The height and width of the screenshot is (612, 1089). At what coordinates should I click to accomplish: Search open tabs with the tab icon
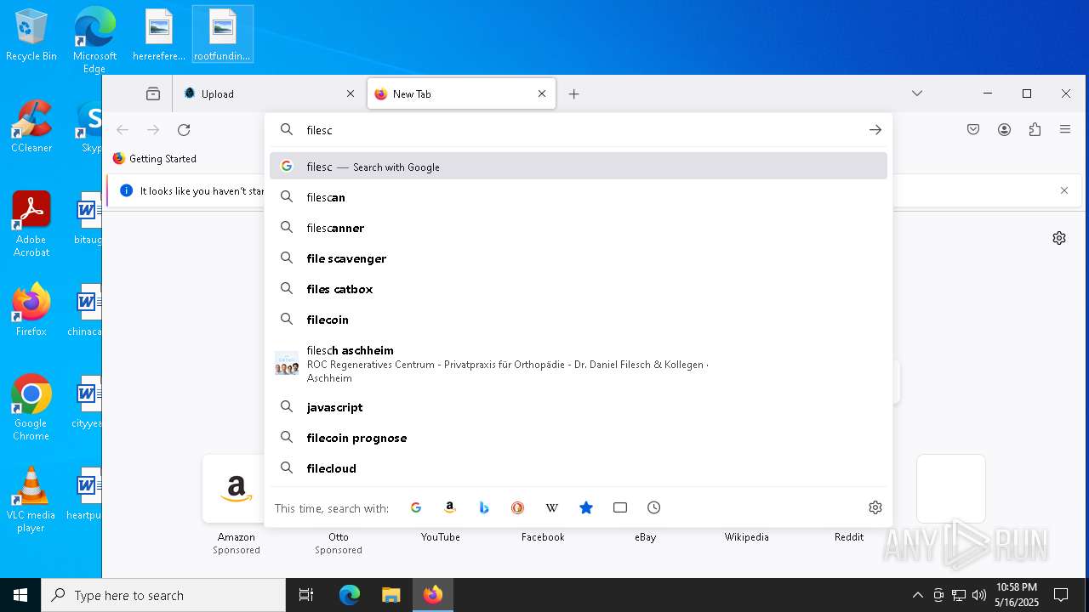pos(620,507)
